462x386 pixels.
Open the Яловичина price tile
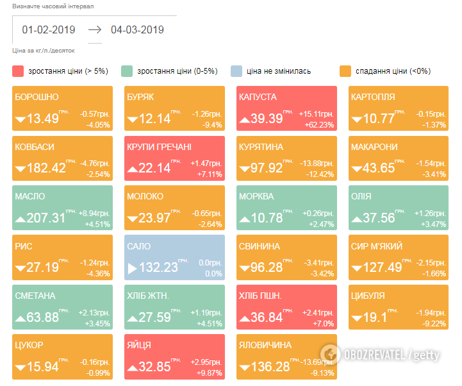[286, 357]
